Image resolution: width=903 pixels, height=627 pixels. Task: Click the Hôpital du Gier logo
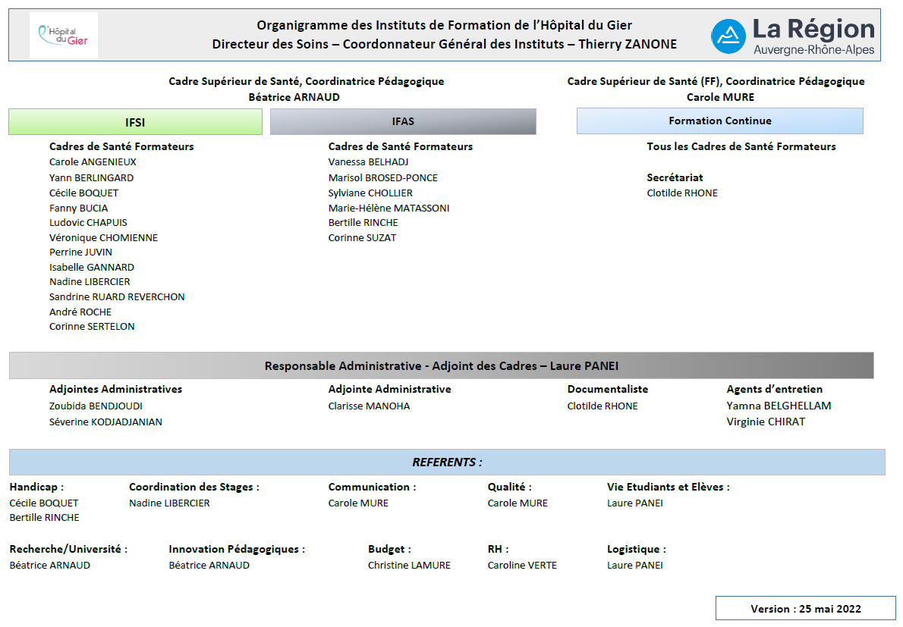pyautogui.click(x=63, y=35)
